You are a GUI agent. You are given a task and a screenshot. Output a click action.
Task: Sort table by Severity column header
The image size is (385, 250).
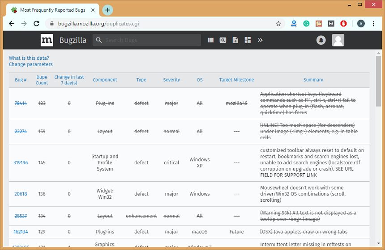pos(171,80)
